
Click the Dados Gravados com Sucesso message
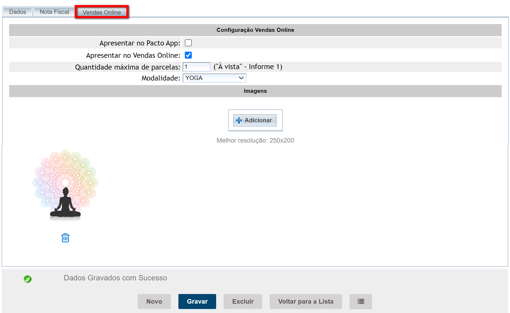click(115, 278)
